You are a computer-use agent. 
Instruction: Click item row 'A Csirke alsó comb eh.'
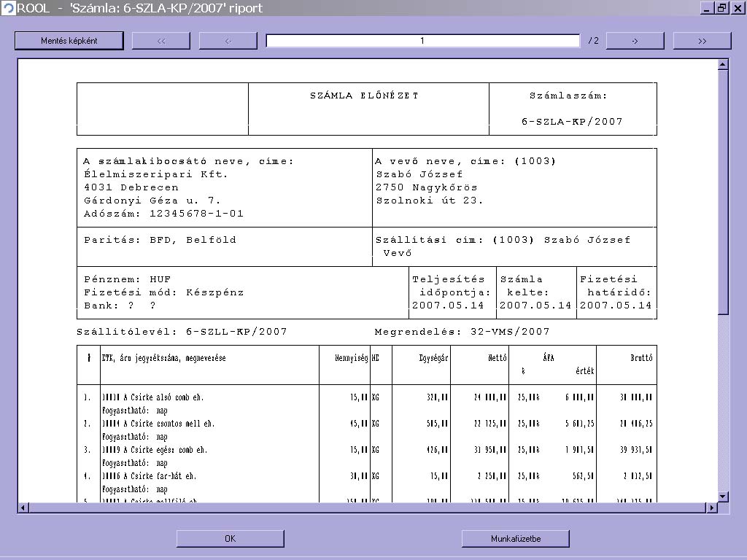pyautogui.click(x=367, y=397)
